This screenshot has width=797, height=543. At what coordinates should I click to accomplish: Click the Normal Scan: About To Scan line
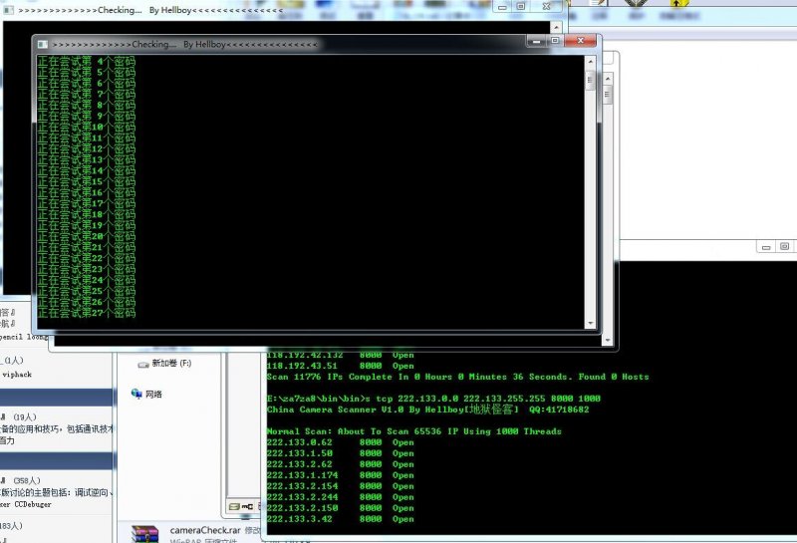click(x=413, y=431)
